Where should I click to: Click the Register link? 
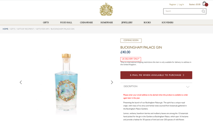173,5
